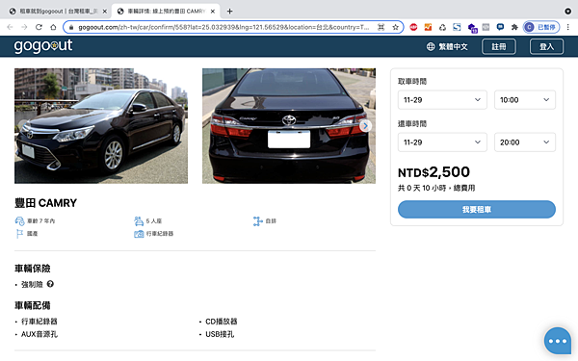Click the NTD$2,500 price
This screenshot has height=361, width=578.
[x=433, y=172]
